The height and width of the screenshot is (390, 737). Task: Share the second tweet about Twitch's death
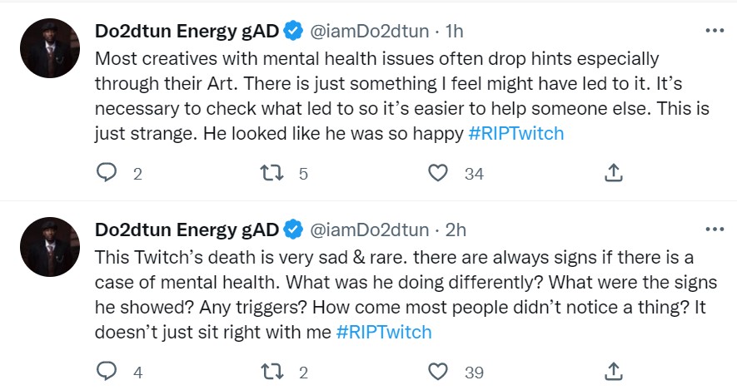[613, 370]
